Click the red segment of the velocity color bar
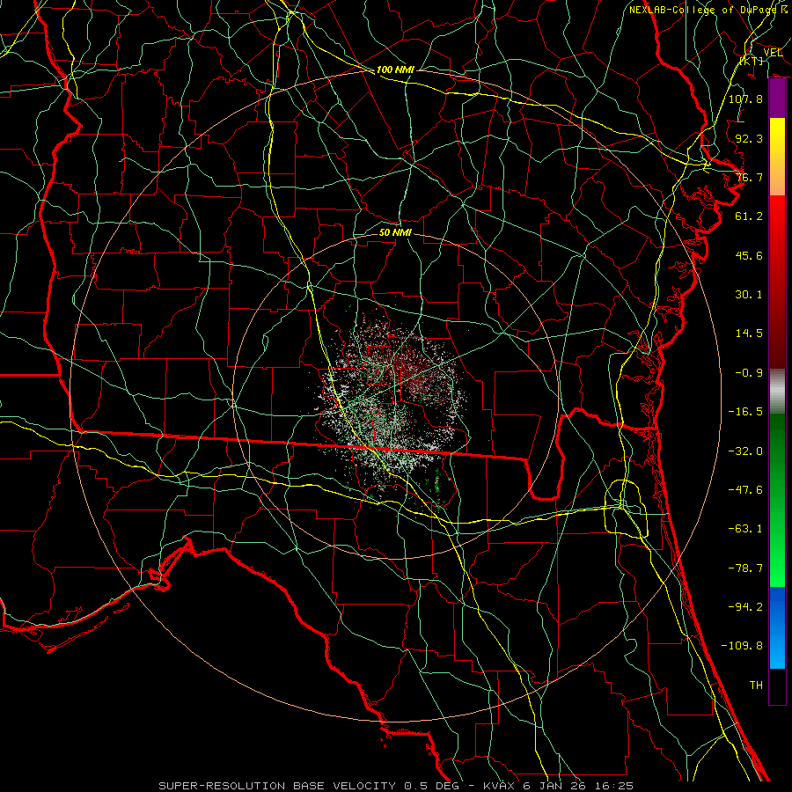Screen dimensions: 792x792 click(x=777, y=282)
